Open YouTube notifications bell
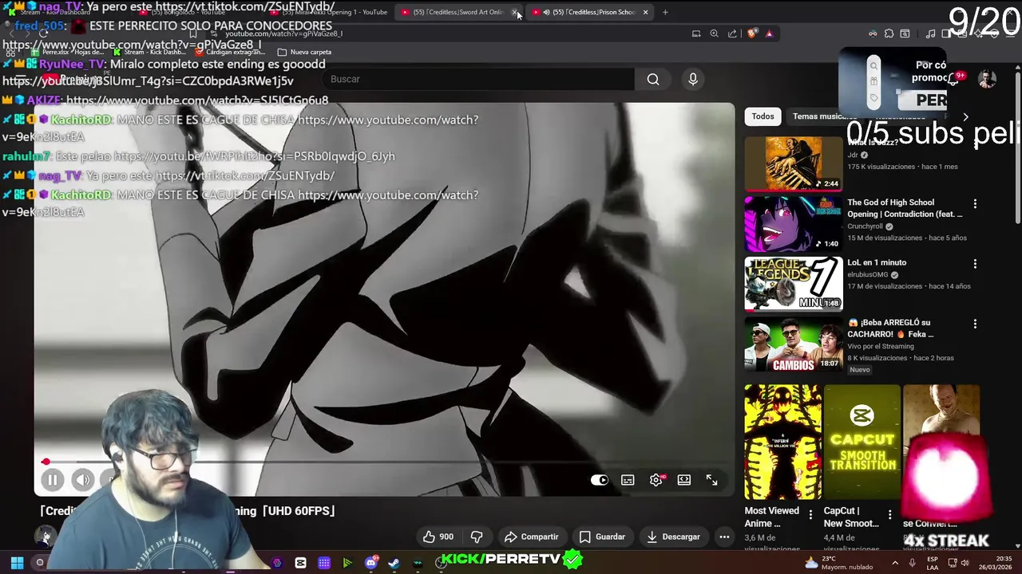The image size is (1022, 574). pyautogui.click(x=953, y=79)
